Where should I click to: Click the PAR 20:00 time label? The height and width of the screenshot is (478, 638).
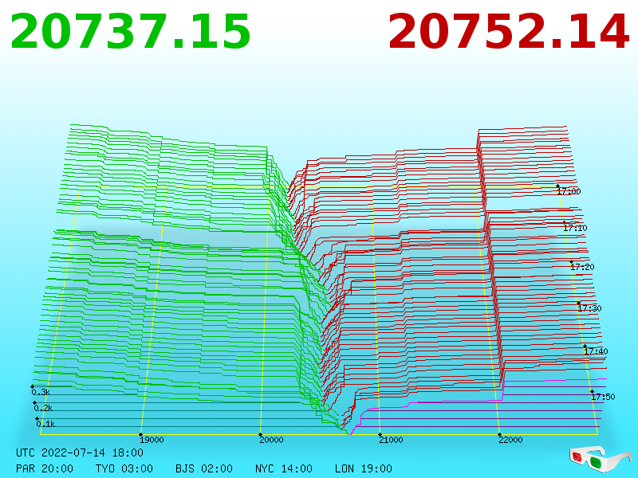pos(45,468)
